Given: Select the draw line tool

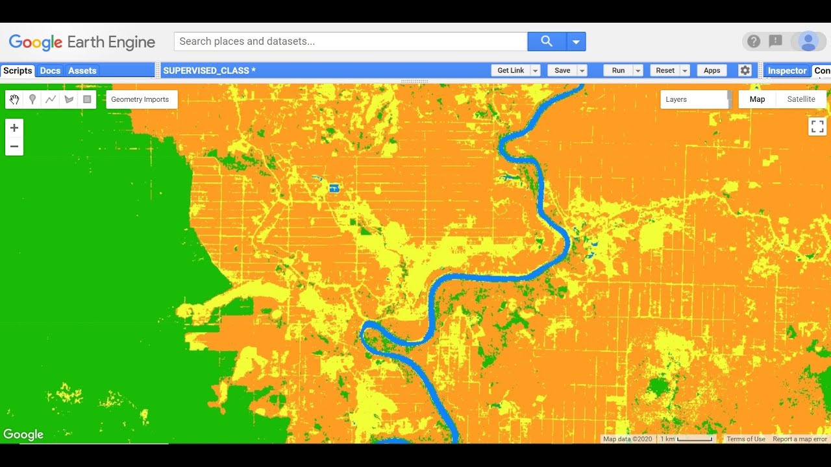Looking at the screenshot, I should [51, 99].
